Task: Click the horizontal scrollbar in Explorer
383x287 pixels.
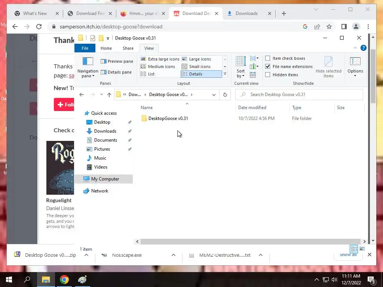Action: [250, 242]
